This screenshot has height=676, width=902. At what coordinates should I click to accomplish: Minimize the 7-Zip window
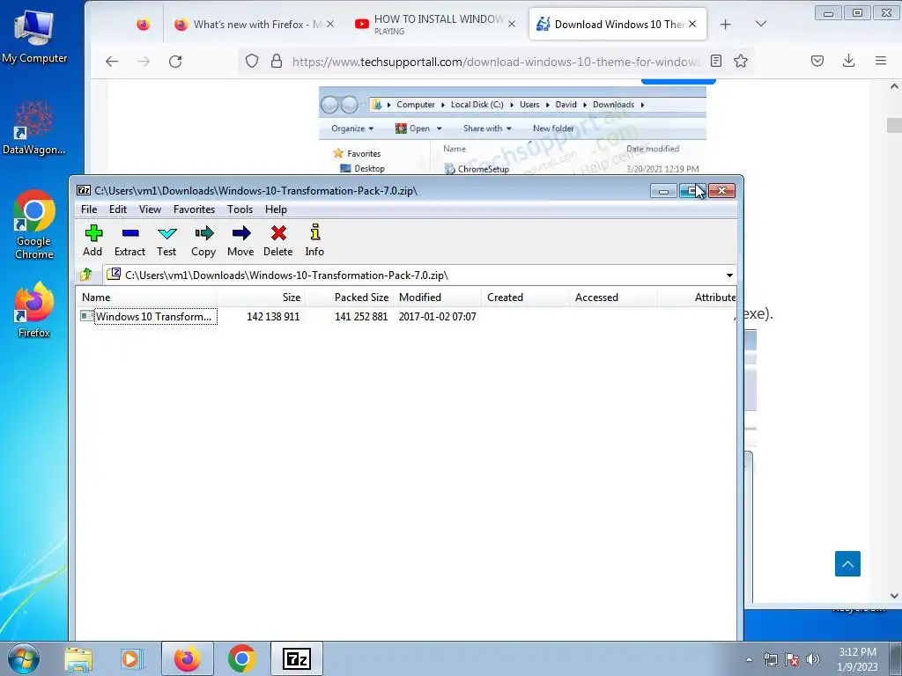coord(663,191)
